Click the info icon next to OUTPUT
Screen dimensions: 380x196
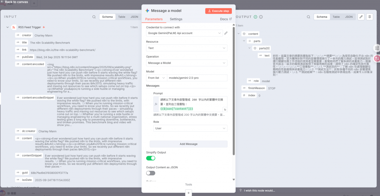pos(261,17)
